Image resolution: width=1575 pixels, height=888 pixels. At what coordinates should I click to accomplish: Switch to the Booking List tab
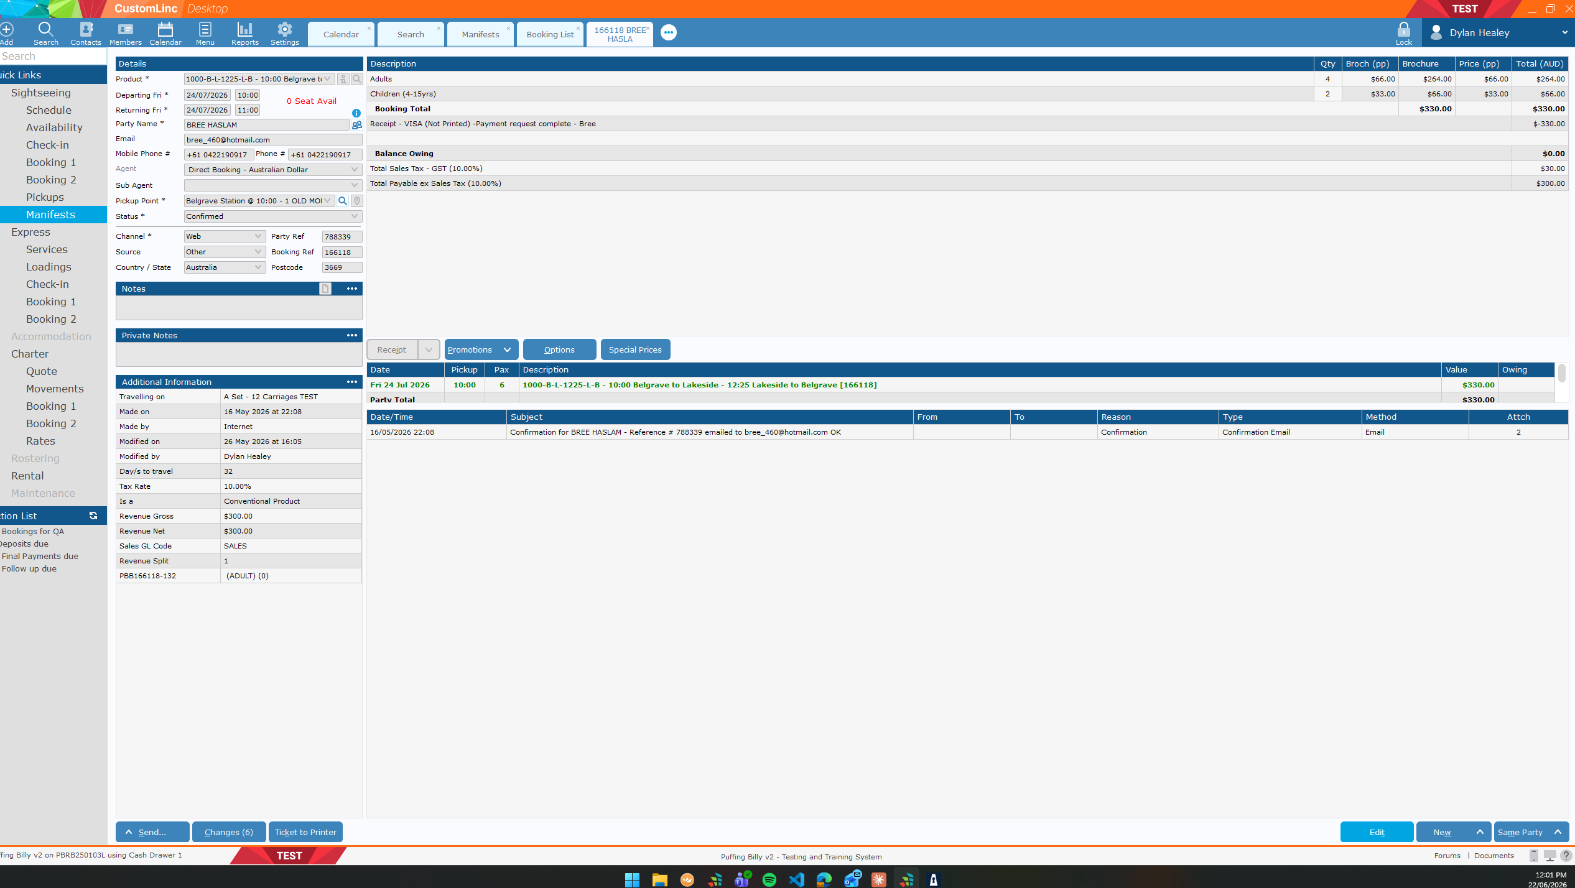pos(550,34)
